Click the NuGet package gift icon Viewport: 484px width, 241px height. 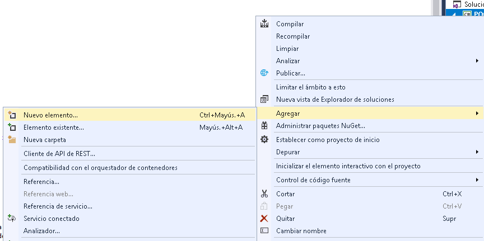click(x=264, y=126)
